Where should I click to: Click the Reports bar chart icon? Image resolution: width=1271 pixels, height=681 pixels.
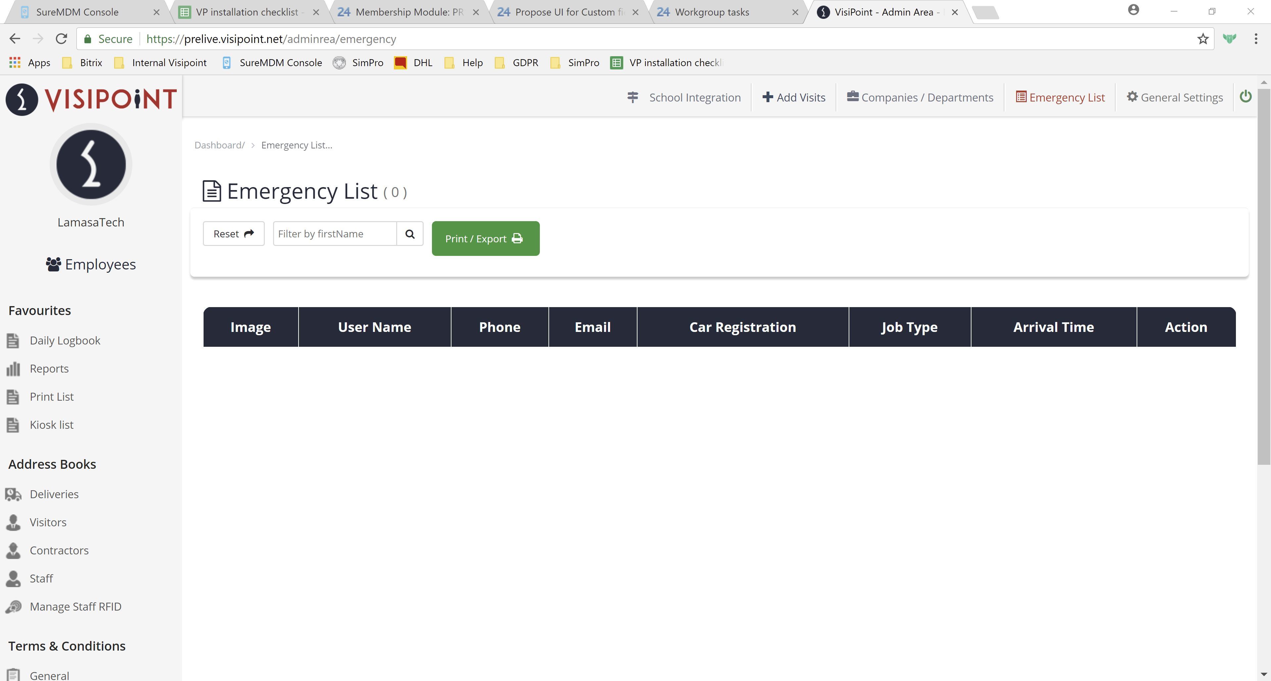click(x=13, y=369)
